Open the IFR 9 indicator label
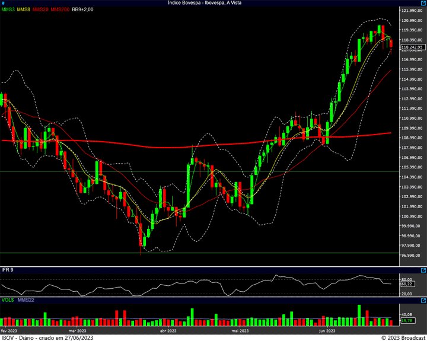Image resolution: width=427 pixels, height=341 pixels. (7, 270)
